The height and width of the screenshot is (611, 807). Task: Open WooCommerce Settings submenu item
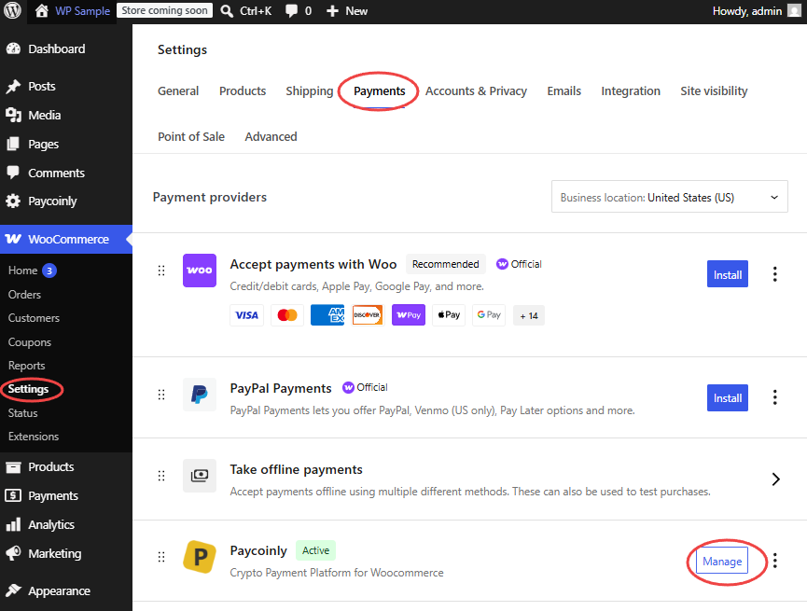coord(28,389)
